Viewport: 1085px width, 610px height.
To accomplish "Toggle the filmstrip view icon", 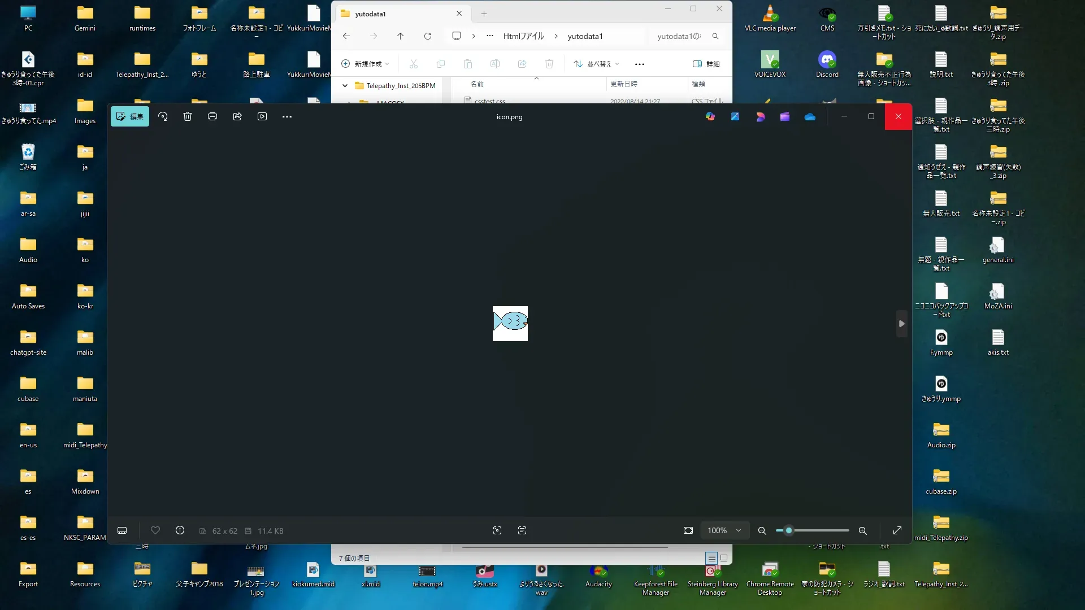I will 122,530.
